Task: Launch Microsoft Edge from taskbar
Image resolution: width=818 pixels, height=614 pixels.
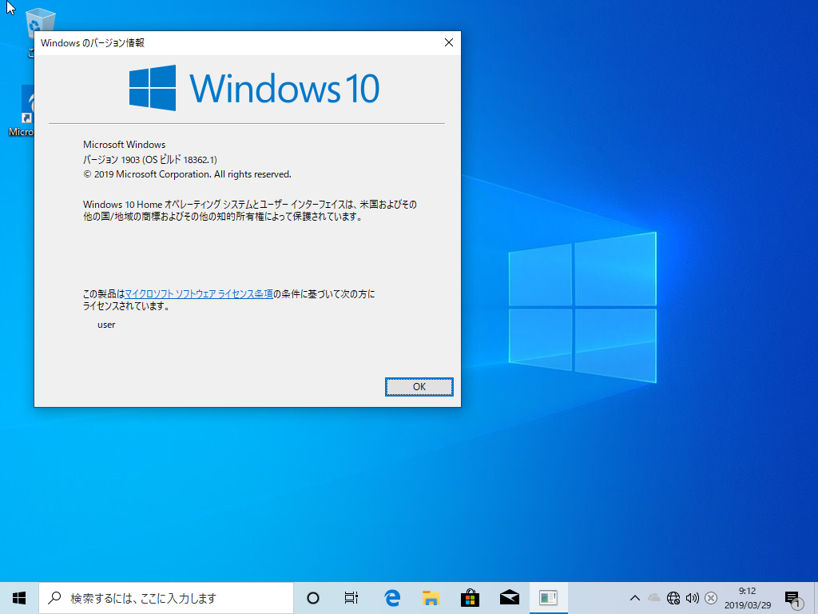Action: point(391,598)
